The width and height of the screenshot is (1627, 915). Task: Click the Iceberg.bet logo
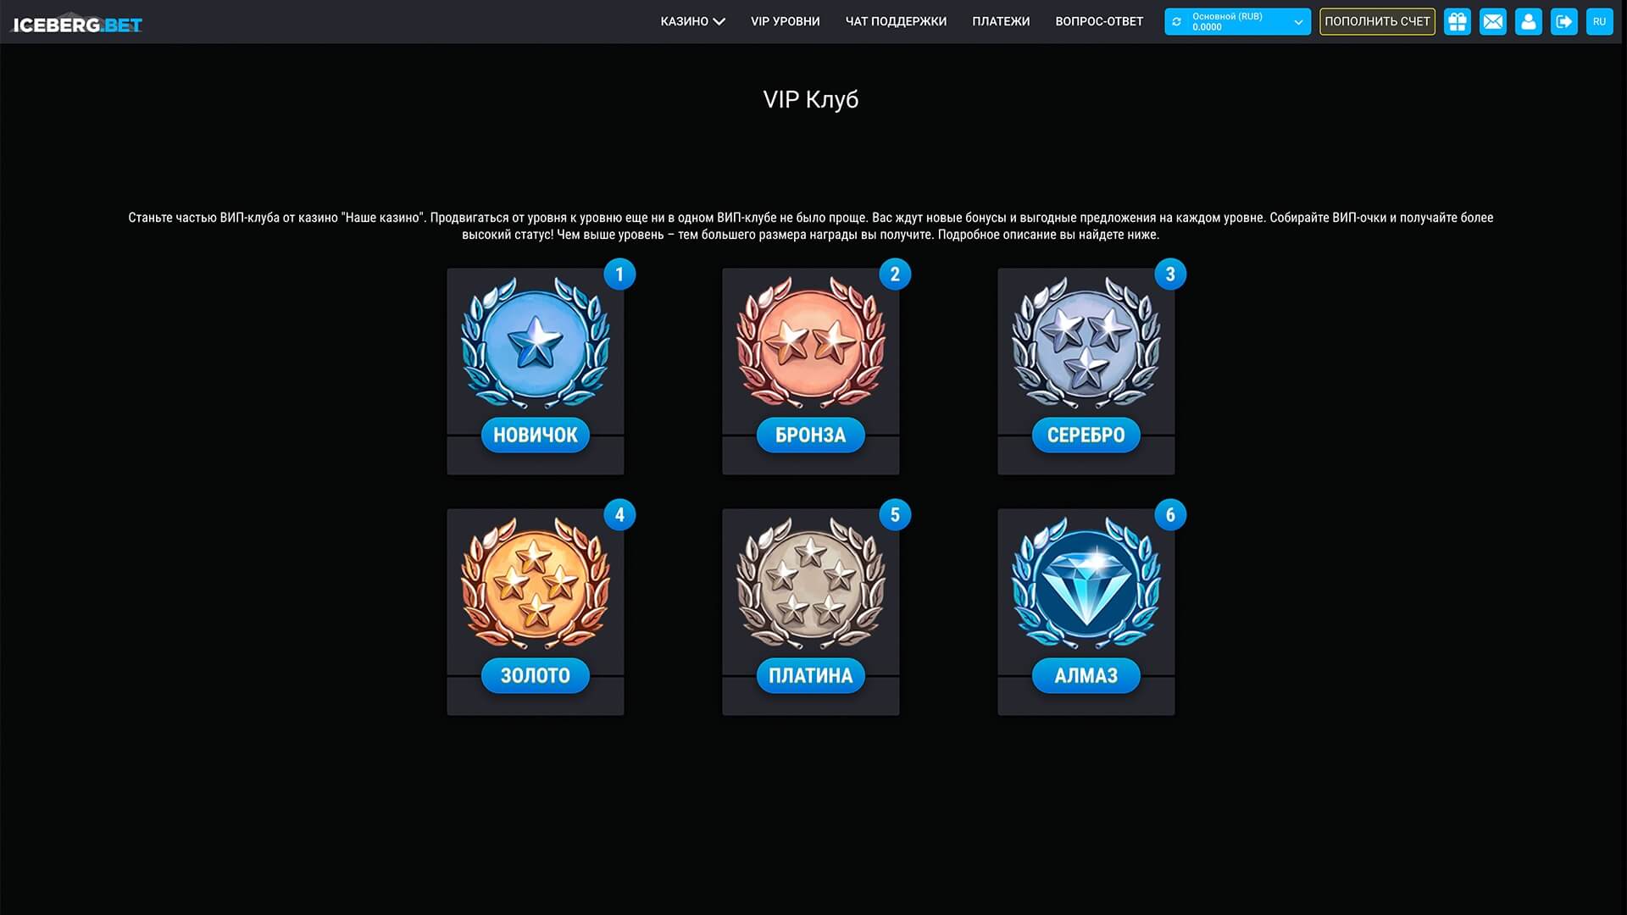pyautogui.click(x=76, y=24)
